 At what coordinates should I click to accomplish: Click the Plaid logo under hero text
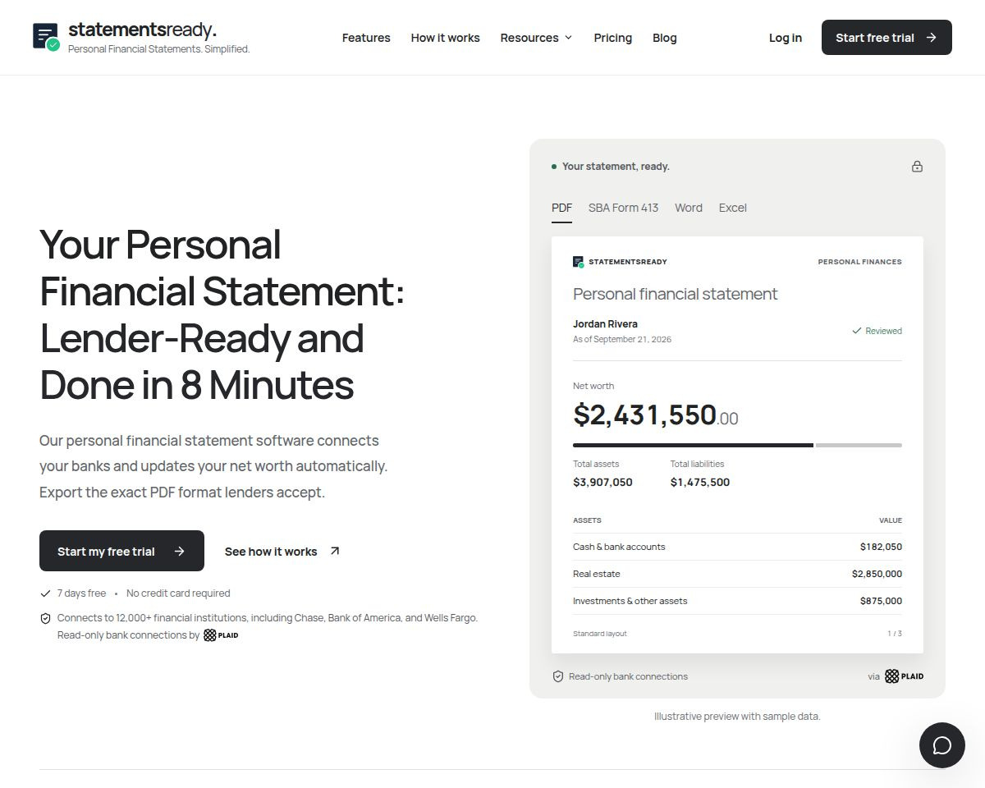[221, 635]
